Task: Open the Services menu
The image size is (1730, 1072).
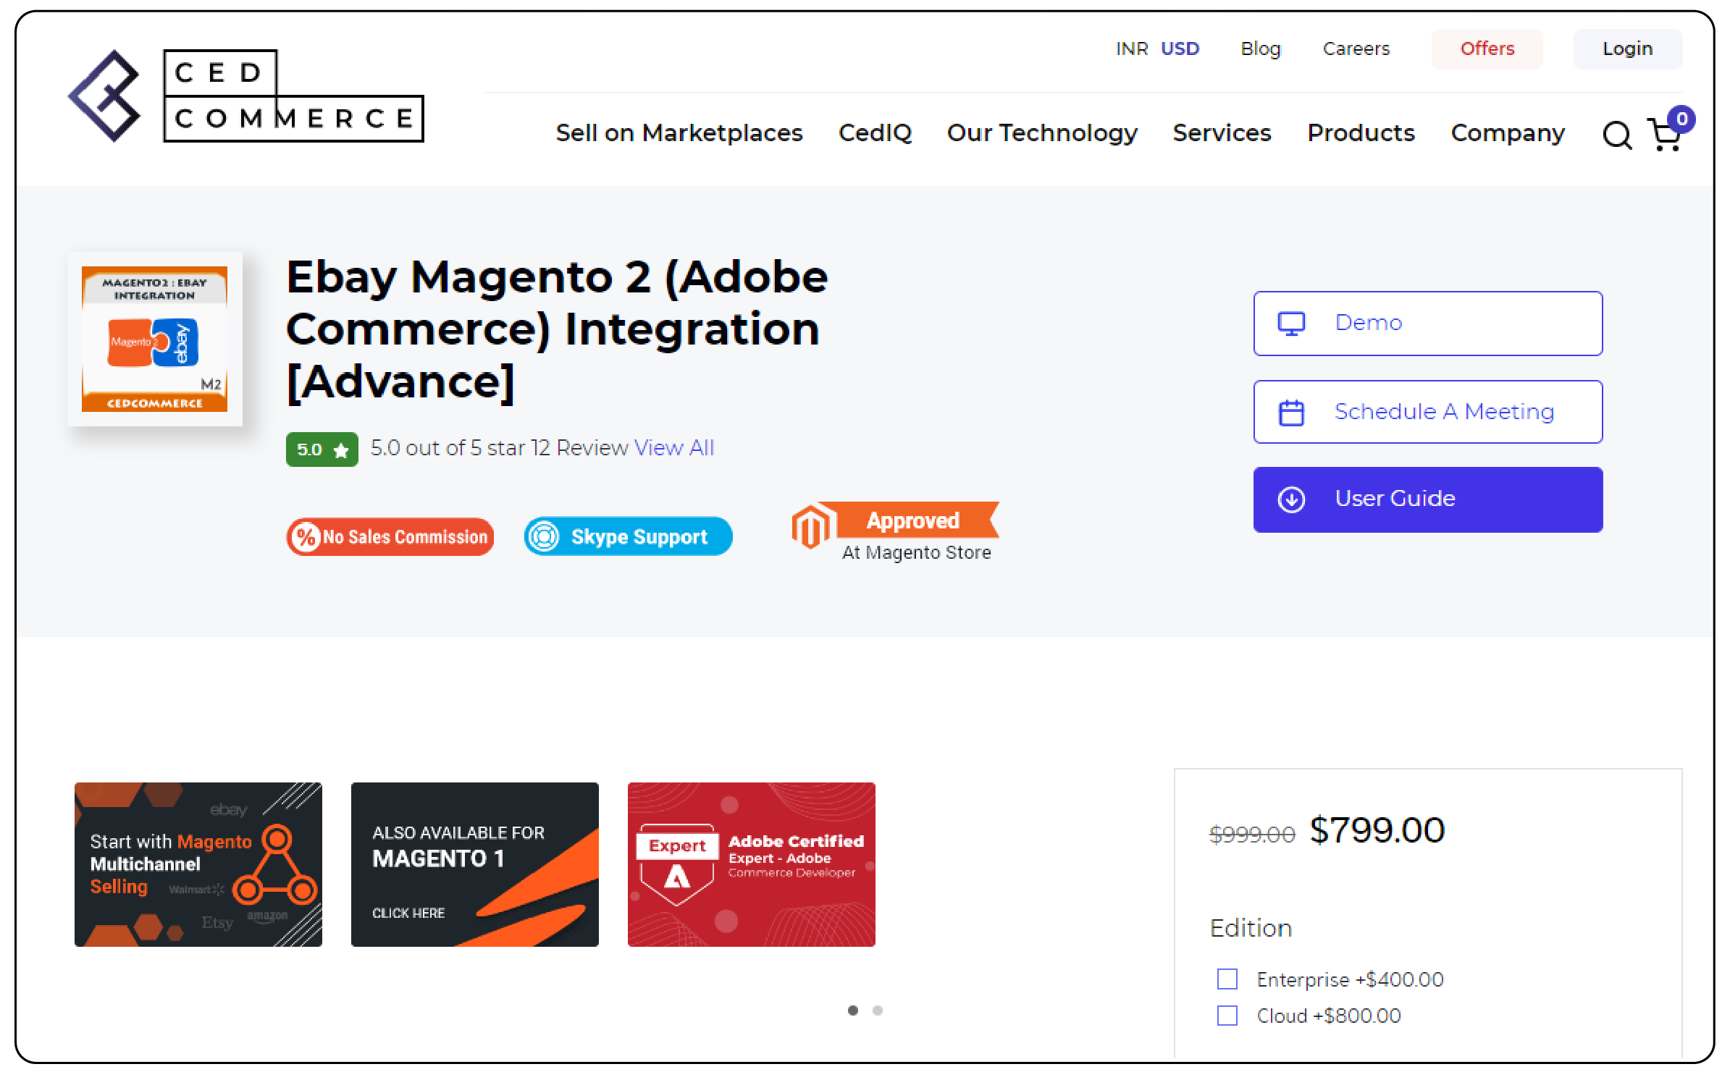Action: (x=1222, y=133)
